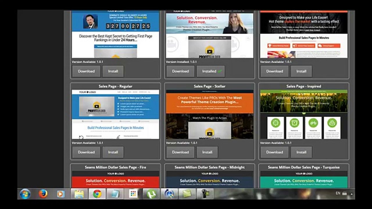The width and height of the screenshot is (372, 209).
Task: Open the preview with the woman photo
Action: click(210, 34)
